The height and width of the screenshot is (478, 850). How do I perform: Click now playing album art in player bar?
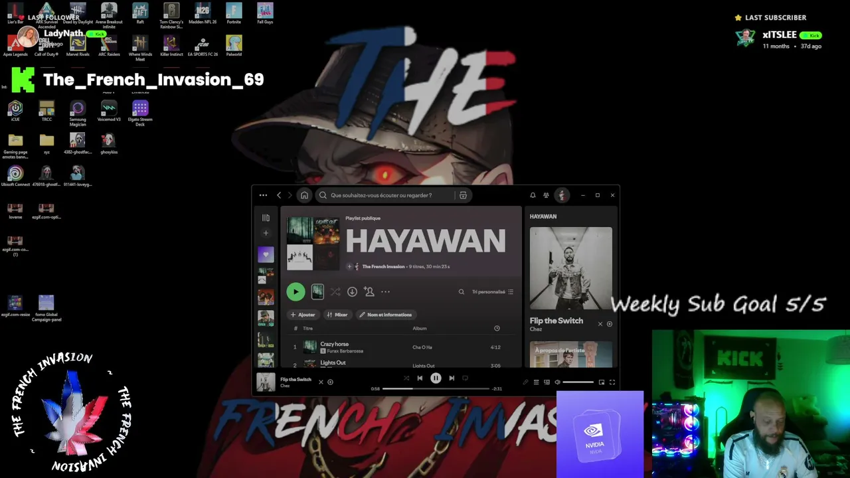coord(266,382)
